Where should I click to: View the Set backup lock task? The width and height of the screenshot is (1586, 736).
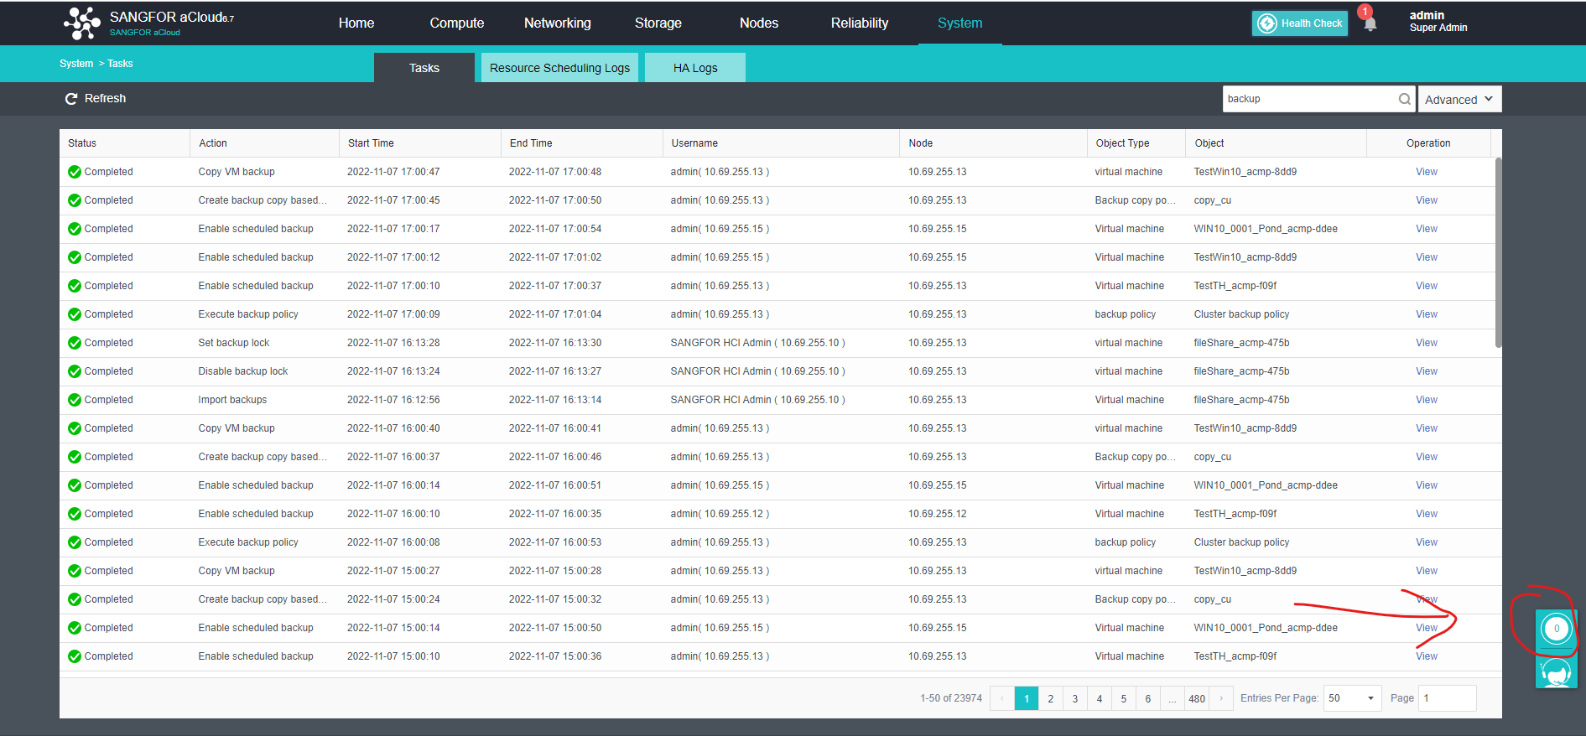click(1427, 343)
